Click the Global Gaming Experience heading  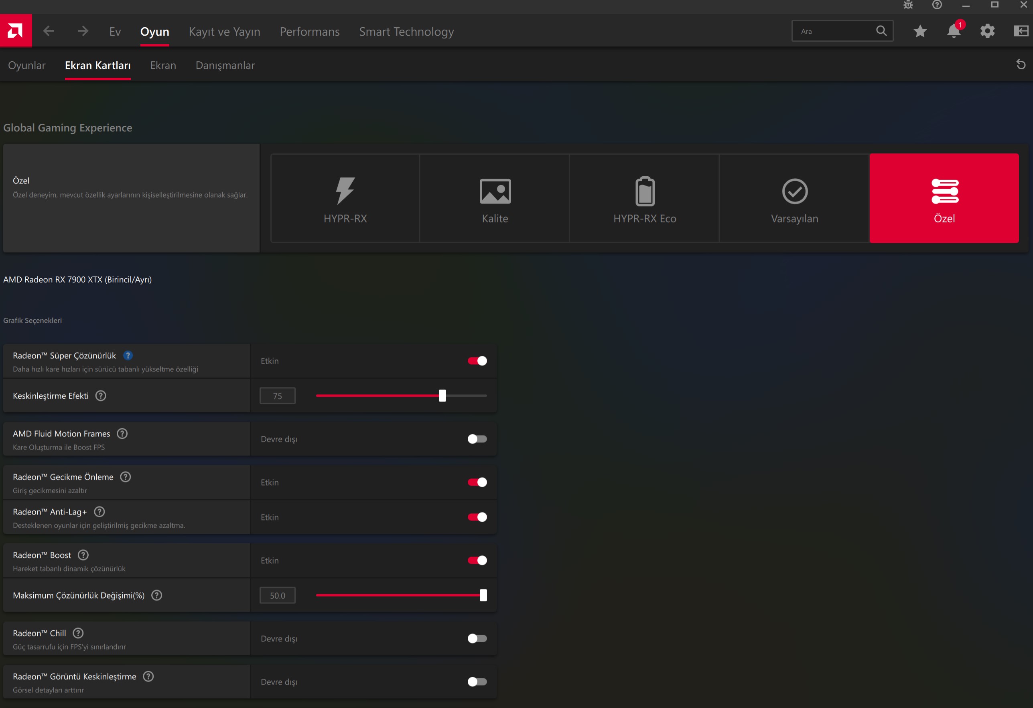click(67, 128)
